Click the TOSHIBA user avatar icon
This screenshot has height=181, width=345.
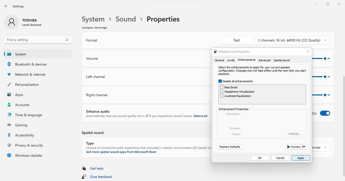(x=12, y=22)
